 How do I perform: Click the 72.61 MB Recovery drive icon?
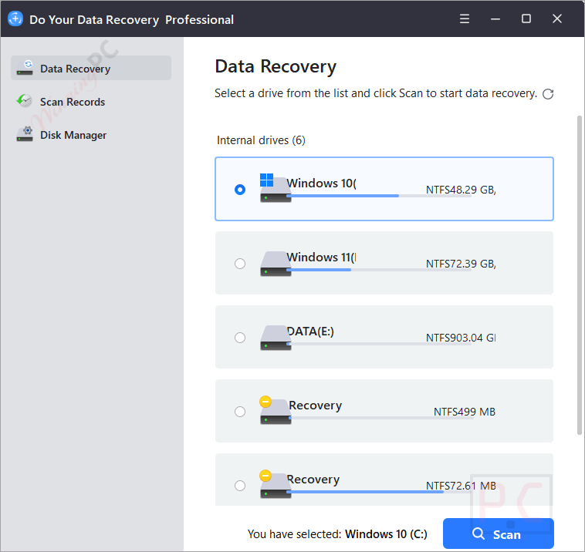point(276,484)
